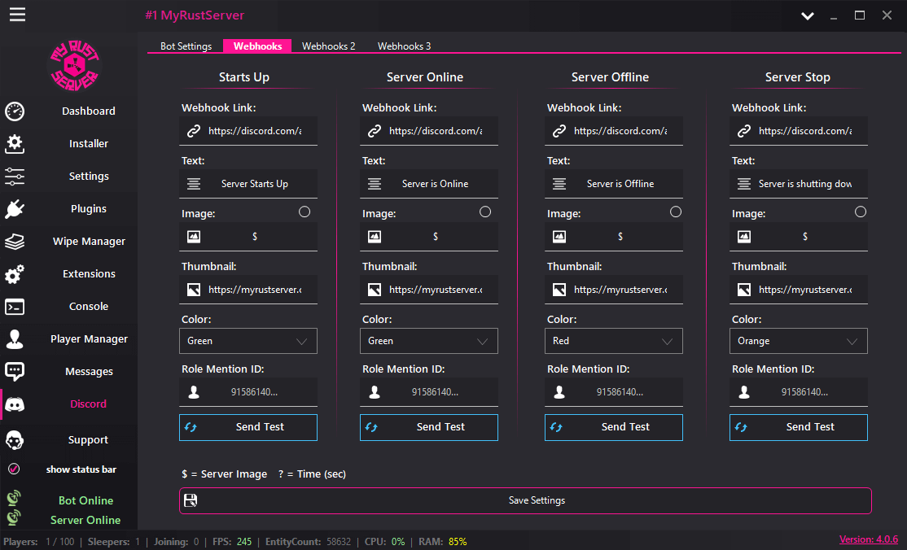
Task: Open the Color dropdown for Server Online
Action: [428, 340]
